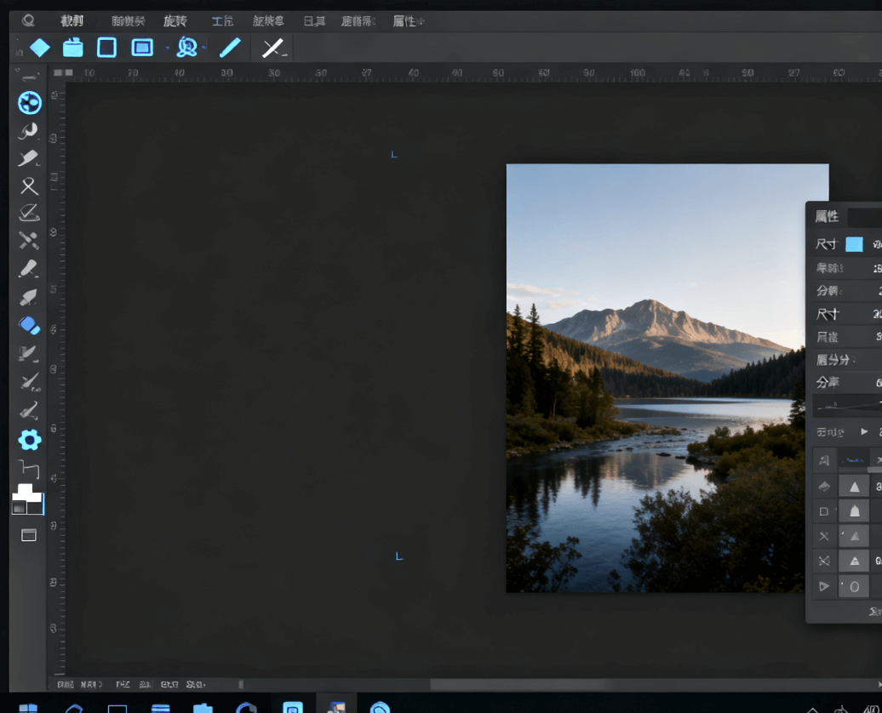Screen dimensions: 882x713
Task: Toggle the blue filled rectangle toolbar option
Action: [x=142, y=48]
